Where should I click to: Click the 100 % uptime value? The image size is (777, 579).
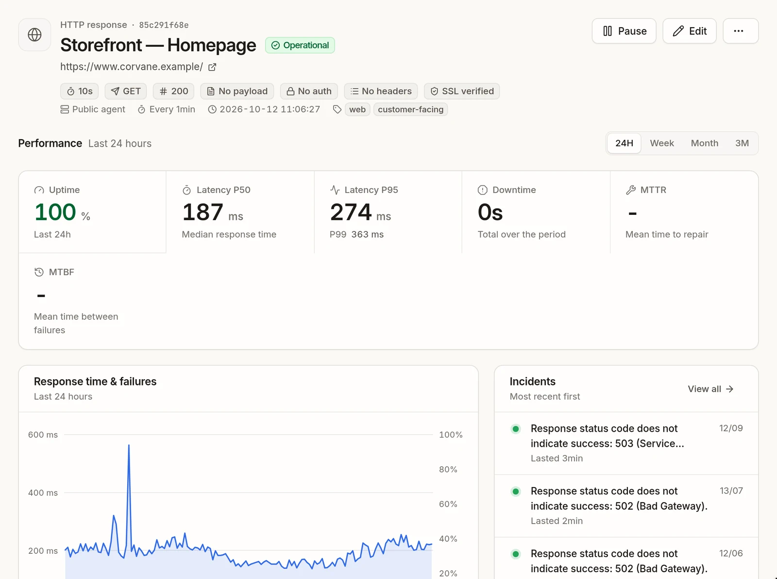tap(62, 212)
